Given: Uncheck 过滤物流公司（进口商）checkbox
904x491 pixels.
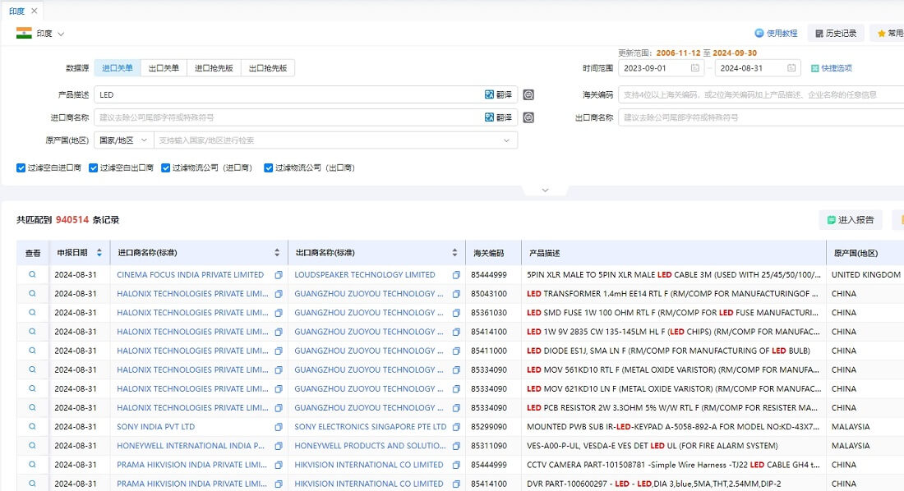Looking at the screenshot, I should (165, 167).
